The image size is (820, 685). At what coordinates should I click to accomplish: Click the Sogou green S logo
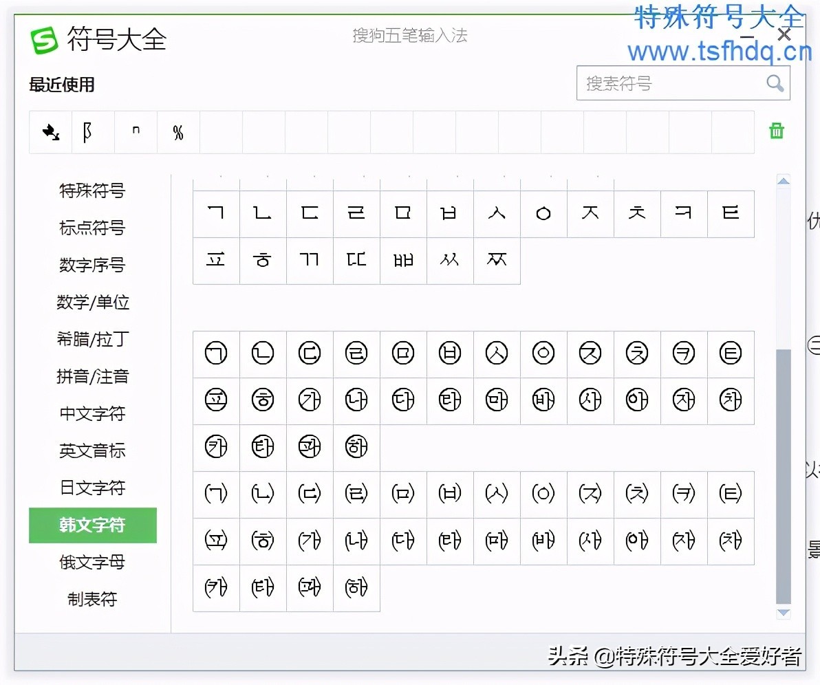click(45, 40)
